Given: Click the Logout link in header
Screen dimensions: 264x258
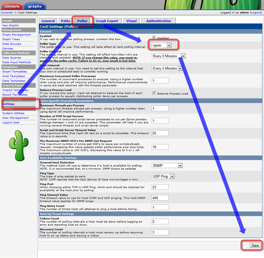Looking at the screenshot, I should coord(256,13).
